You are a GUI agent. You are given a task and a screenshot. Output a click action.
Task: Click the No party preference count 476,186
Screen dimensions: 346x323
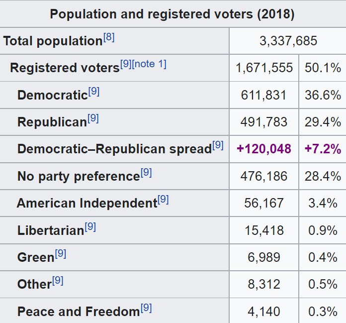click(264, 176)
